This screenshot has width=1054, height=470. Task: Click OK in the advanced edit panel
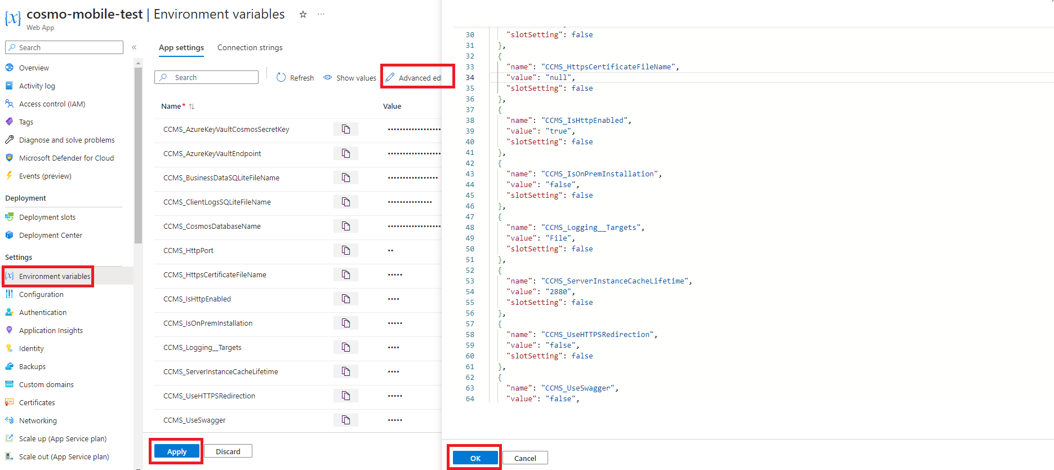coord(475,458)
